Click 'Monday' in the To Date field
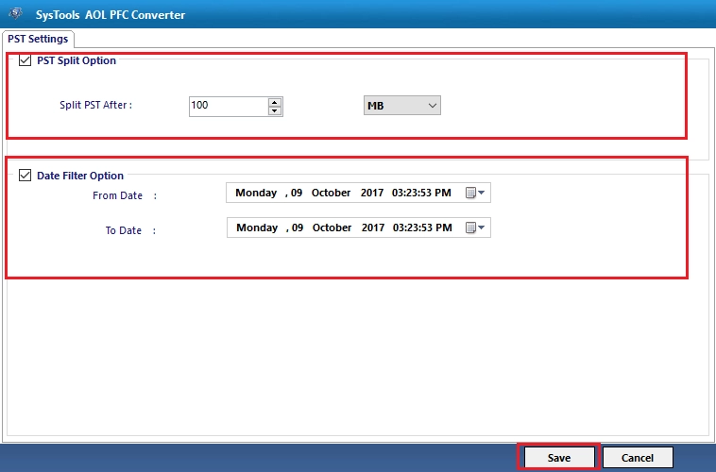 click(x=257, y=228)
